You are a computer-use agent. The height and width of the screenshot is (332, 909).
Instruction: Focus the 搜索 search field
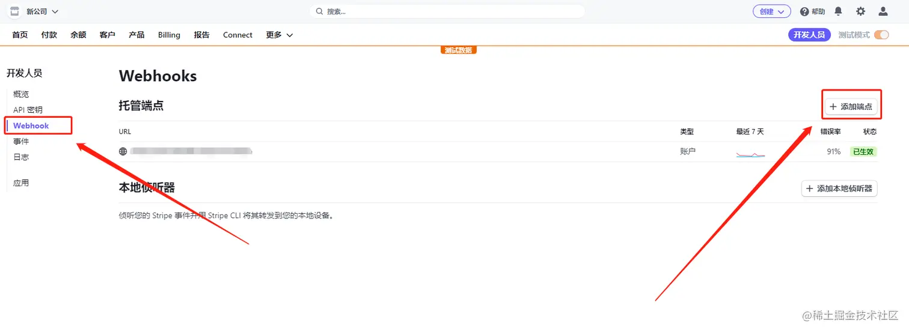coord(447,11)
